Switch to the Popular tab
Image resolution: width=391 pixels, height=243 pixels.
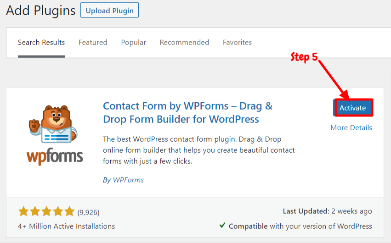tap(133, 43)
